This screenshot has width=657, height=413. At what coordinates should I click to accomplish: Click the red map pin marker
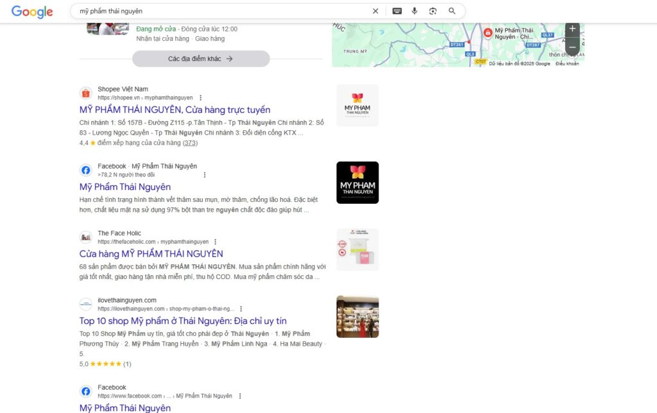click(488, 33)
